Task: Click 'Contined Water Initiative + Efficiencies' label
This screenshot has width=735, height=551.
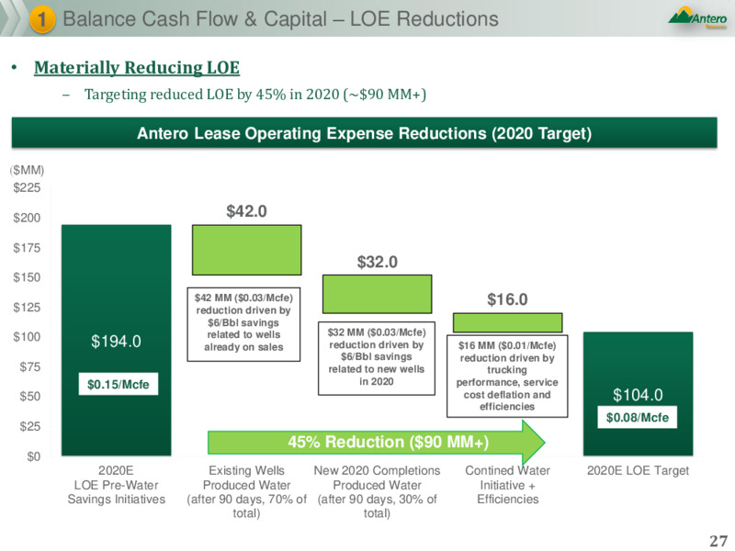Action: point(508,485)
